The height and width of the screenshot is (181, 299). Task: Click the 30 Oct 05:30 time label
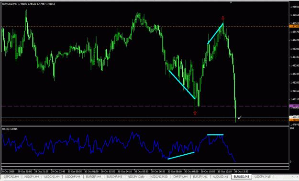(x=141, y=171)
